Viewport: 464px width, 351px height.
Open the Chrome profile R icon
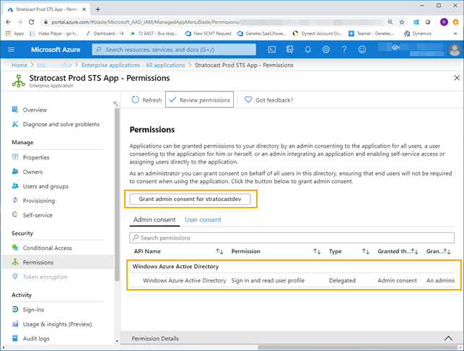click(444, 22)
